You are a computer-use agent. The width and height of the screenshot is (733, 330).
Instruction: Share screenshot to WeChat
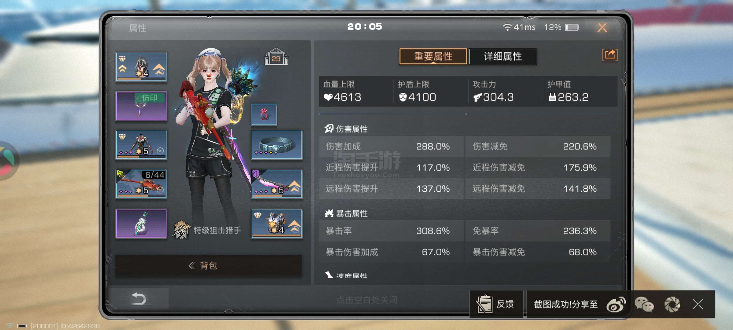644,304
